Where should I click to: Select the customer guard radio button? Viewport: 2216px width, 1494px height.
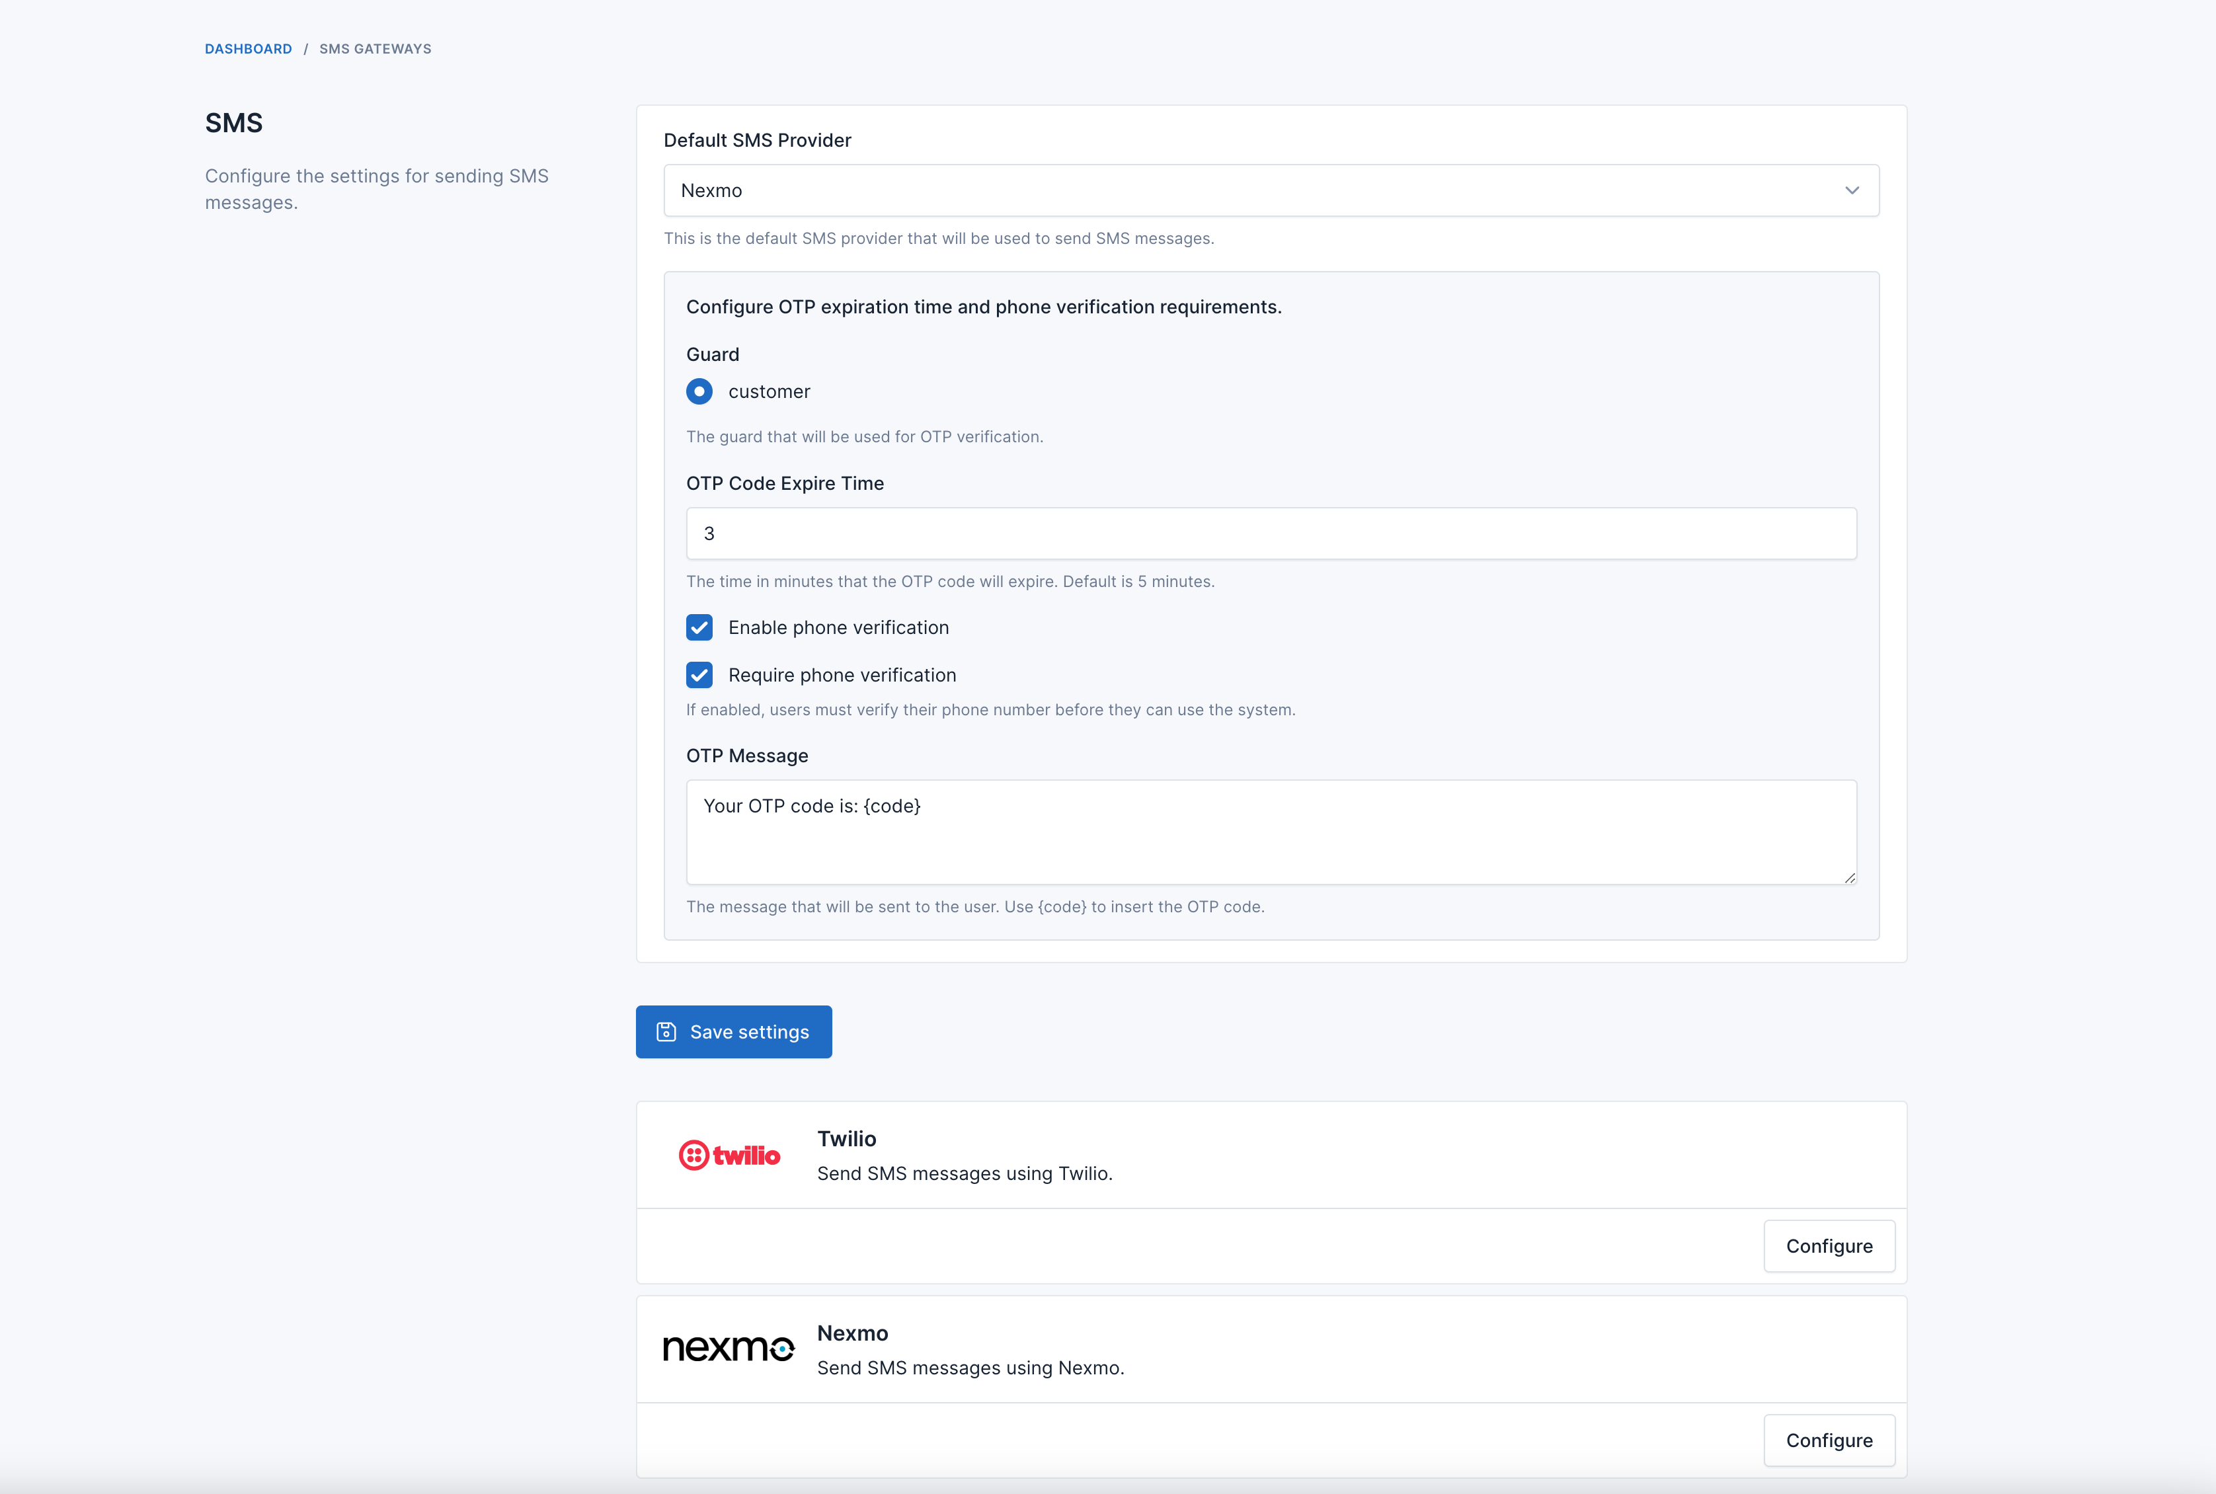(x=699, y=391)
